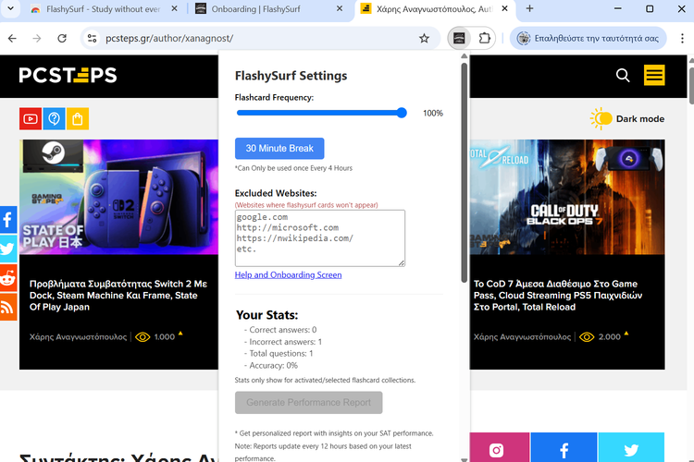Bookmark this page with star icon
Image resolution: width=694 pixels, height=462 pixels.
point(424,39)
